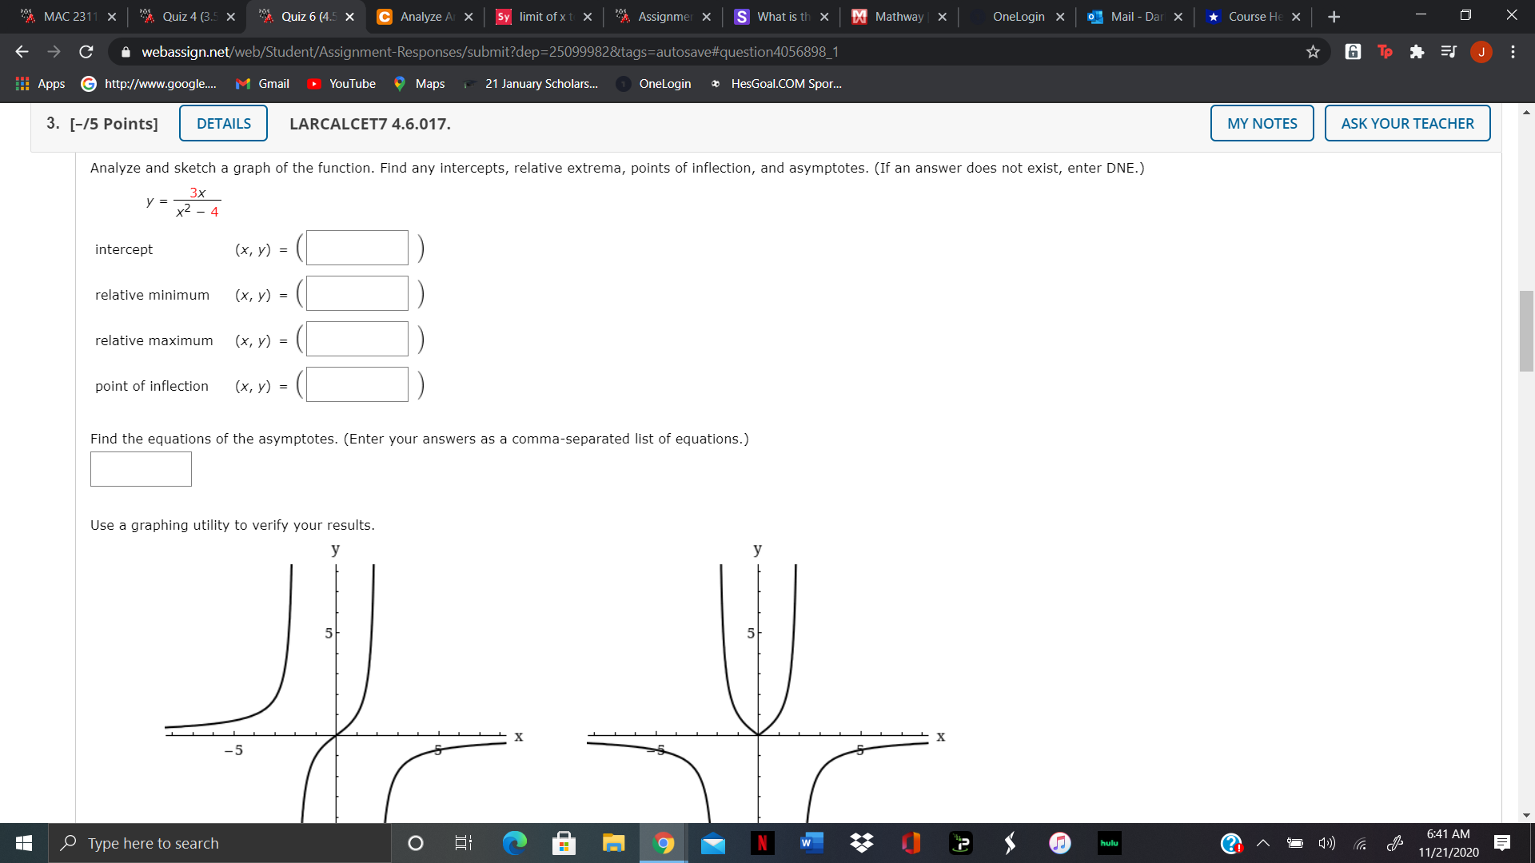Click the MY NOTES button
1535x863 pixels.
(x=1263, y=123)
